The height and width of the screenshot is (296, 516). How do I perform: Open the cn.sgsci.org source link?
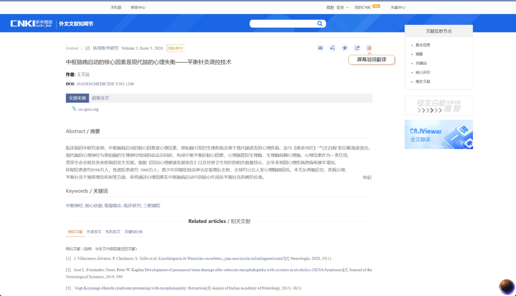(88, 109)
